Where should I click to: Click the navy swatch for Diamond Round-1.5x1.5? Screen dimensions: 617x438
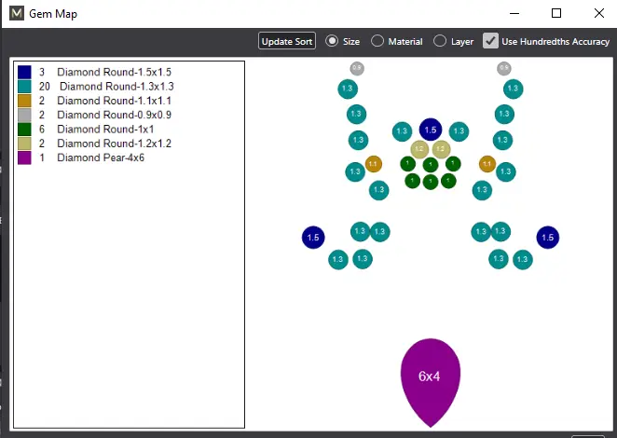(24, 72)
